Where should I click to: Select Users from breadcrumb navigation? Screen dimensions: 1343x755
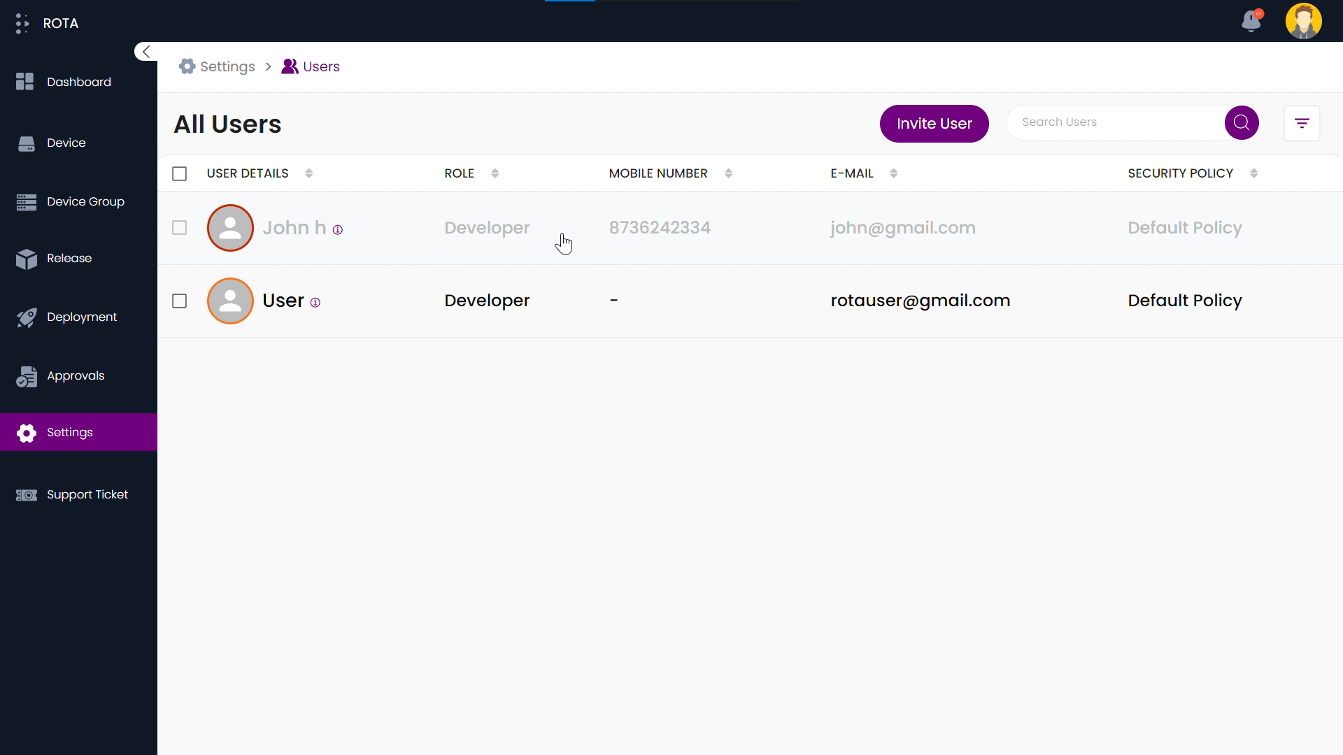320,66
